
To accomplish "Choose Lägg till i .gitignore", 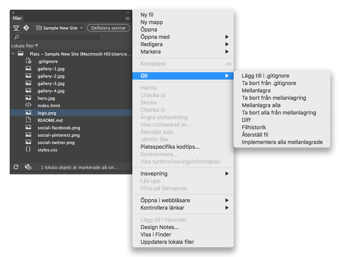I will 265,76.
